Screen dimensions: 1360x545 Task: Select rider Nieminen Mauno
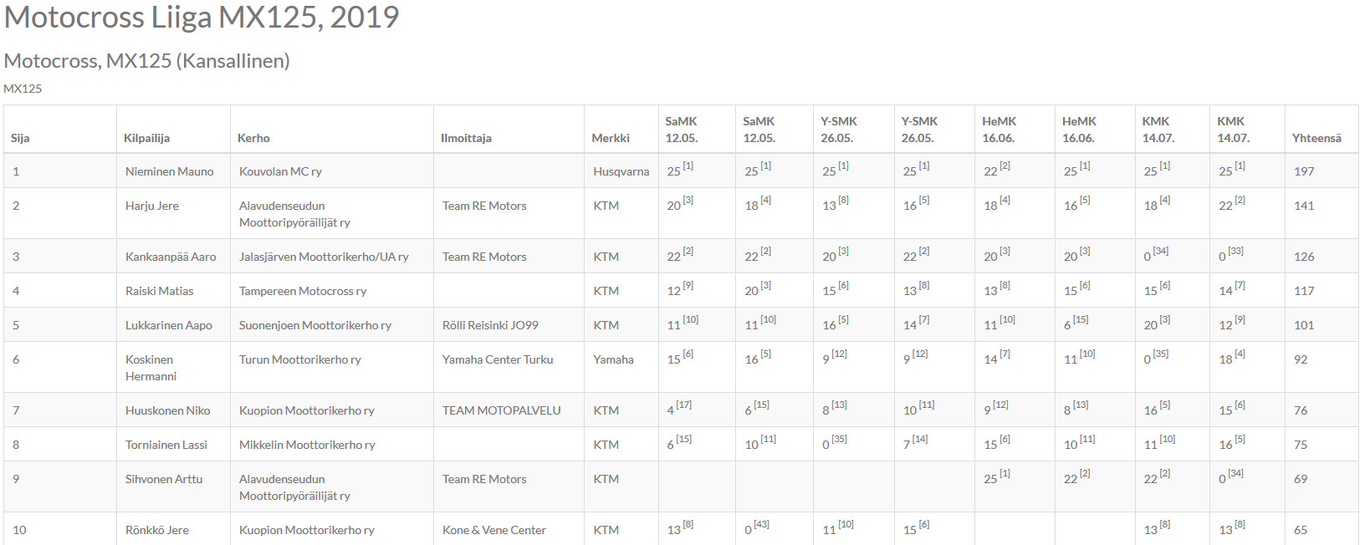click(x=170, y=171)
